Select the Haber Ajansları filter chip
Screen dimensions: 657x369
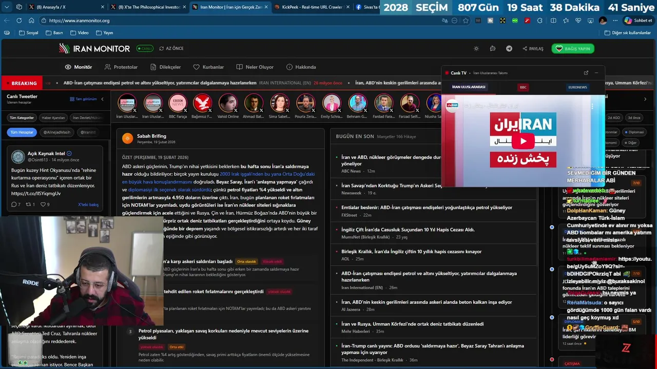tap(53, 118)
